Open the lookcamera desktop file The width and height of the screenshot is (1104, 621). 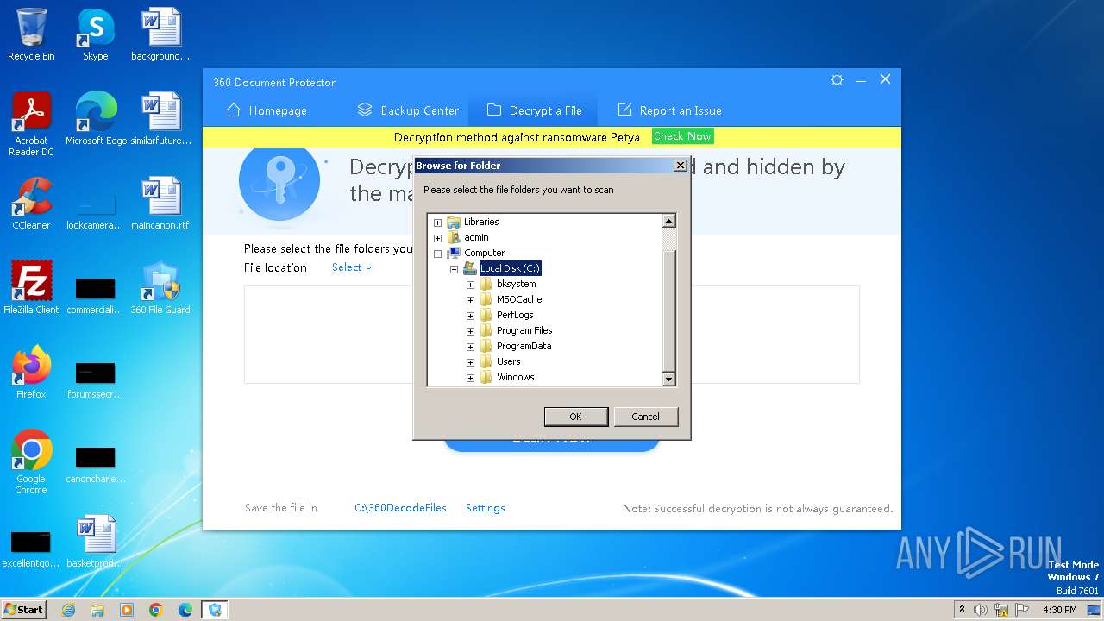pyautogui.click(x=96, y=211)
